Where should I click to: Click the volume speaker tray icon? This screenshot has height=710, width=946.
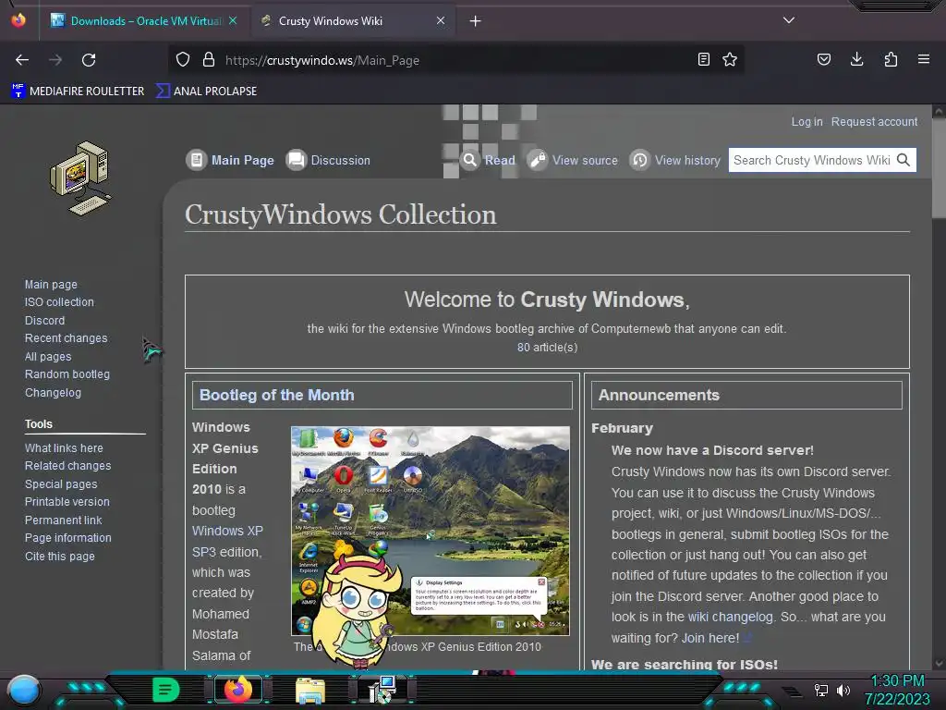pos(843,690)
